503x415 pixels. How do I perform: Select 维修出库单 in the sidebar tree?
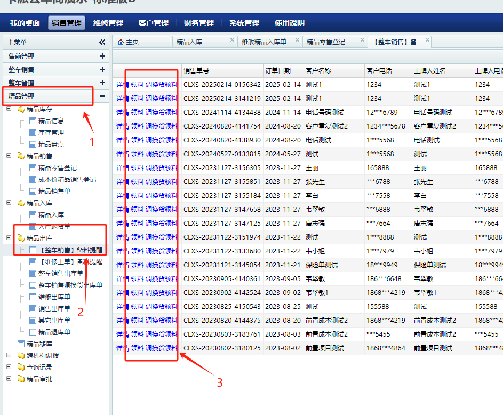pyautogui.click(x=54, y=297)
